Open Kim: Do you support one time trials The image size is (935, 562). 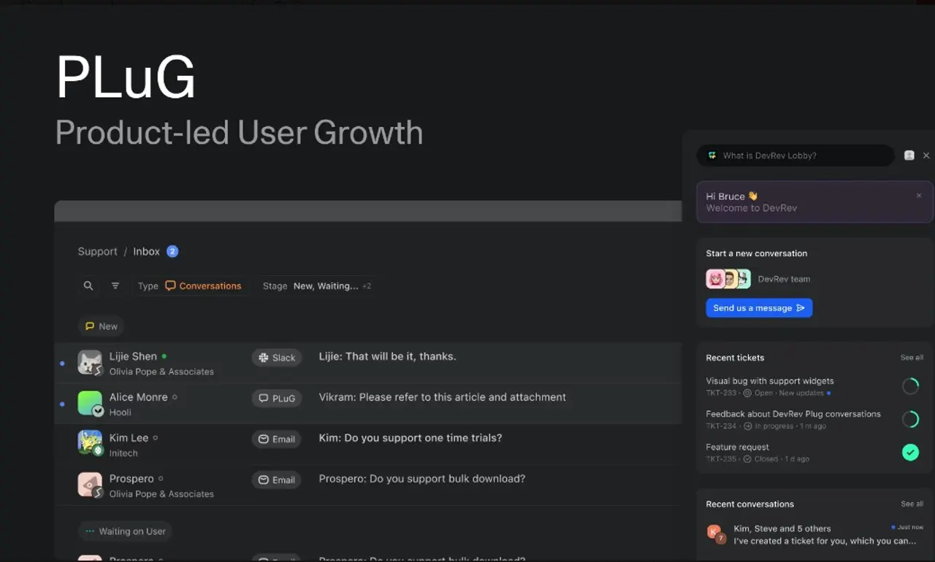411,438
